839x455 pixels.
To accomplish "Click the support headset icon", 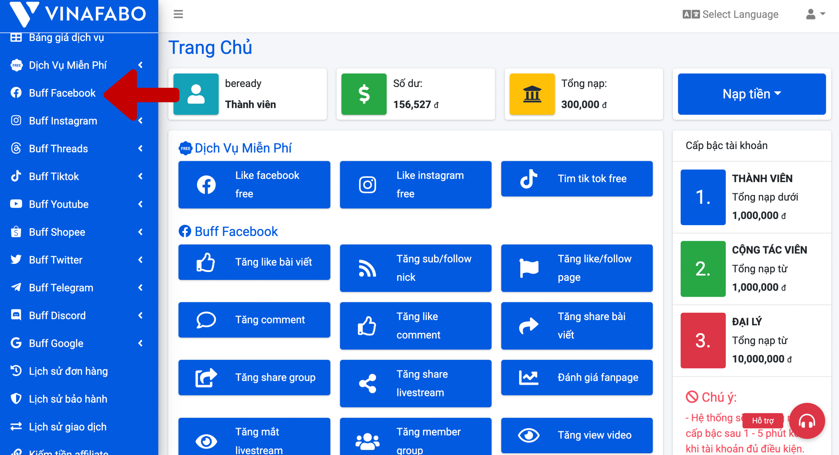I will [x=806, y=421].
